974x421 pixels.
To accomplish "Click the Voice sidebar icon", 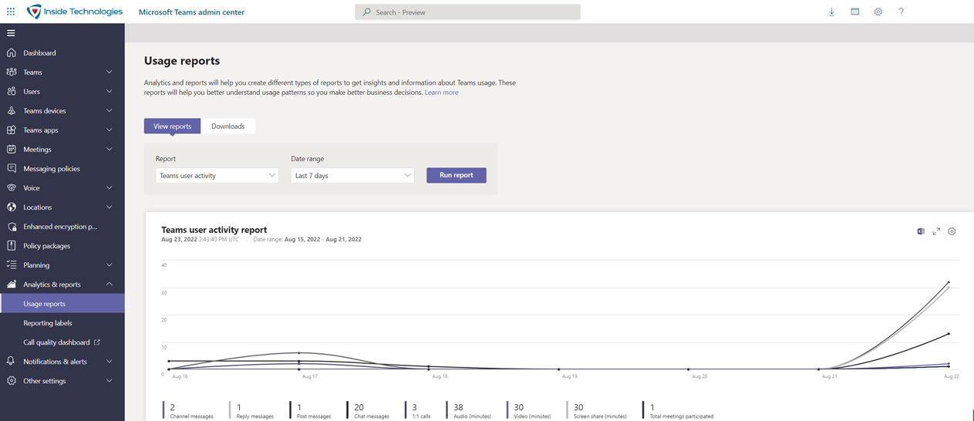I will coord(11,187).
